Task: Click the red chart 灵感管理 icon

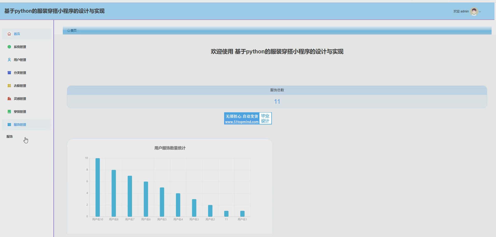Action: tap(9, 99)
